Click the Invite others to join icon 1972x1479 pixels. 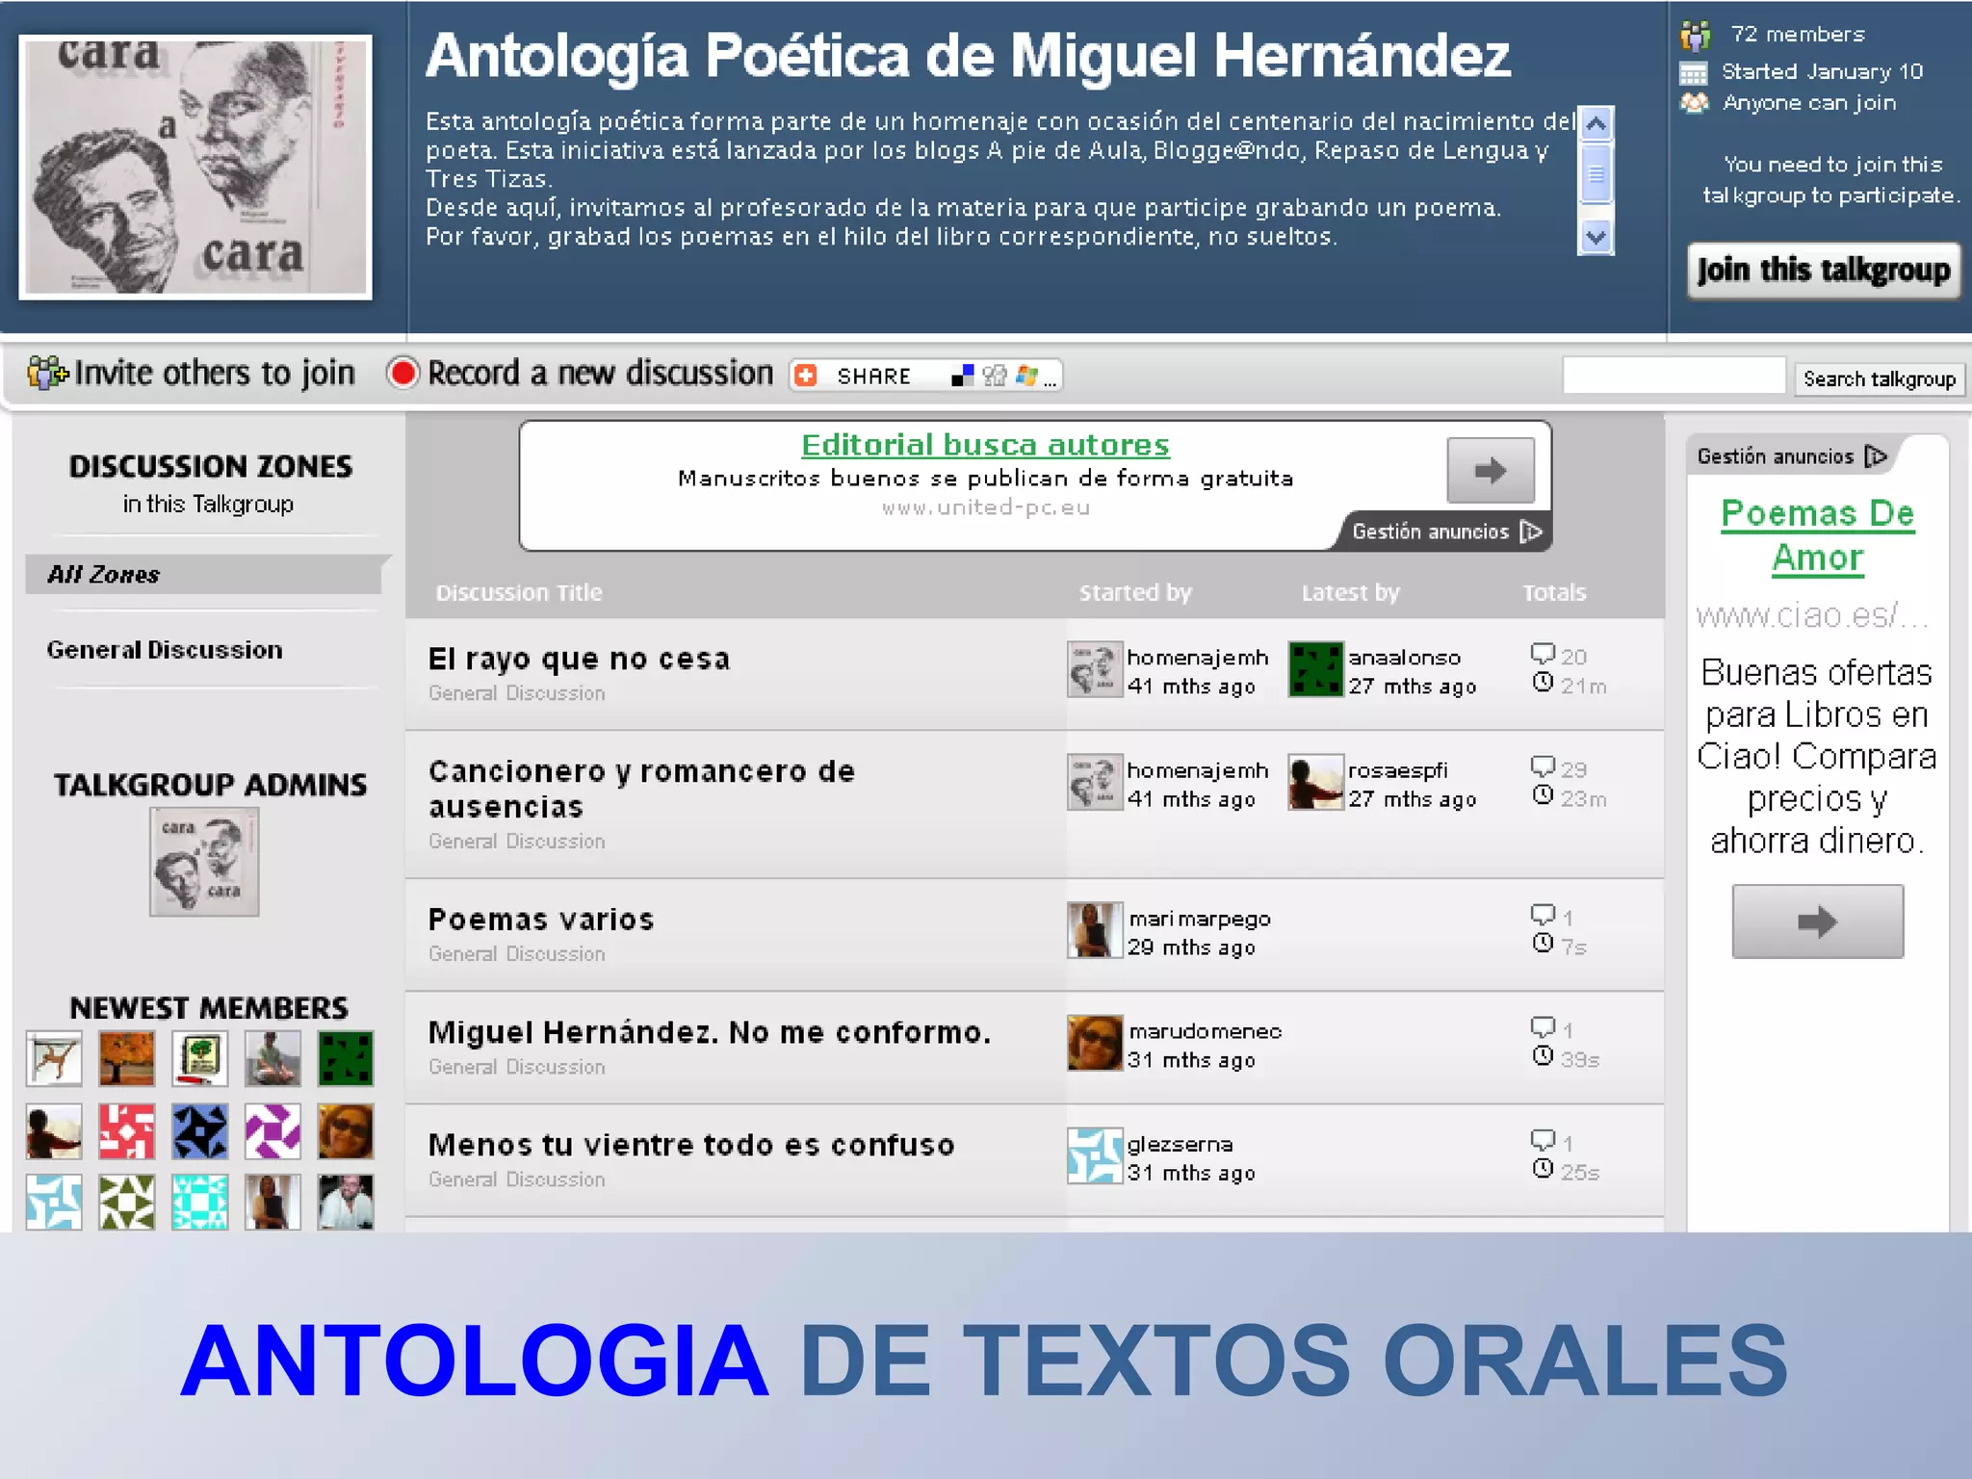(47, 373)
